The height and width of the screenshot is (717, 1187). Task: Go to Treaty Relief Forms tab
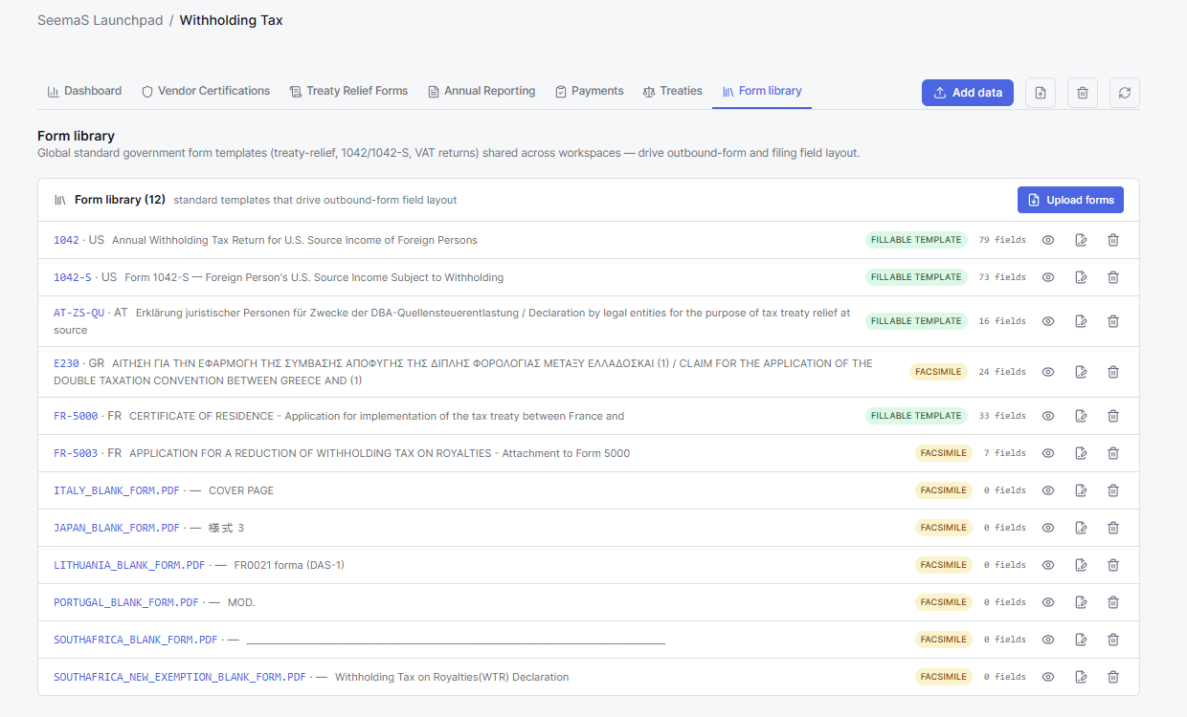(348, 91)
